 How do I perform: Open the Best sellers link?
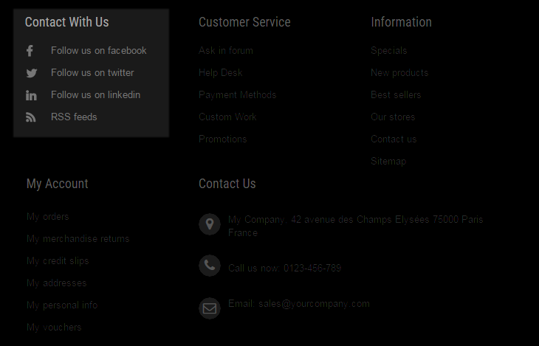pos(396,95)
